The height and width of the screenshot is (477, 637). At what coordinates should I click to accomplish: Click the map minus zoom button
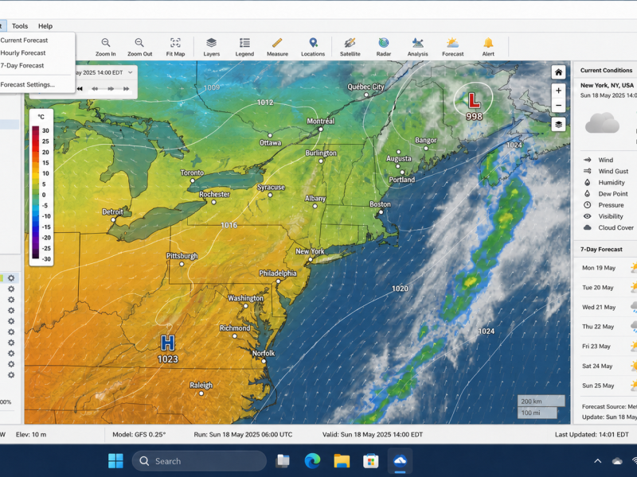pos(559,106)
